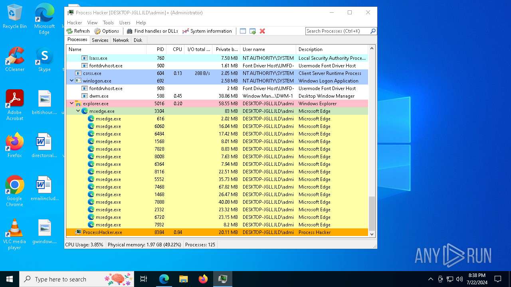Screen dimensions: 511x287
Task: Collapse the explorer.exe tree node
Action: [x=71, y=104]
